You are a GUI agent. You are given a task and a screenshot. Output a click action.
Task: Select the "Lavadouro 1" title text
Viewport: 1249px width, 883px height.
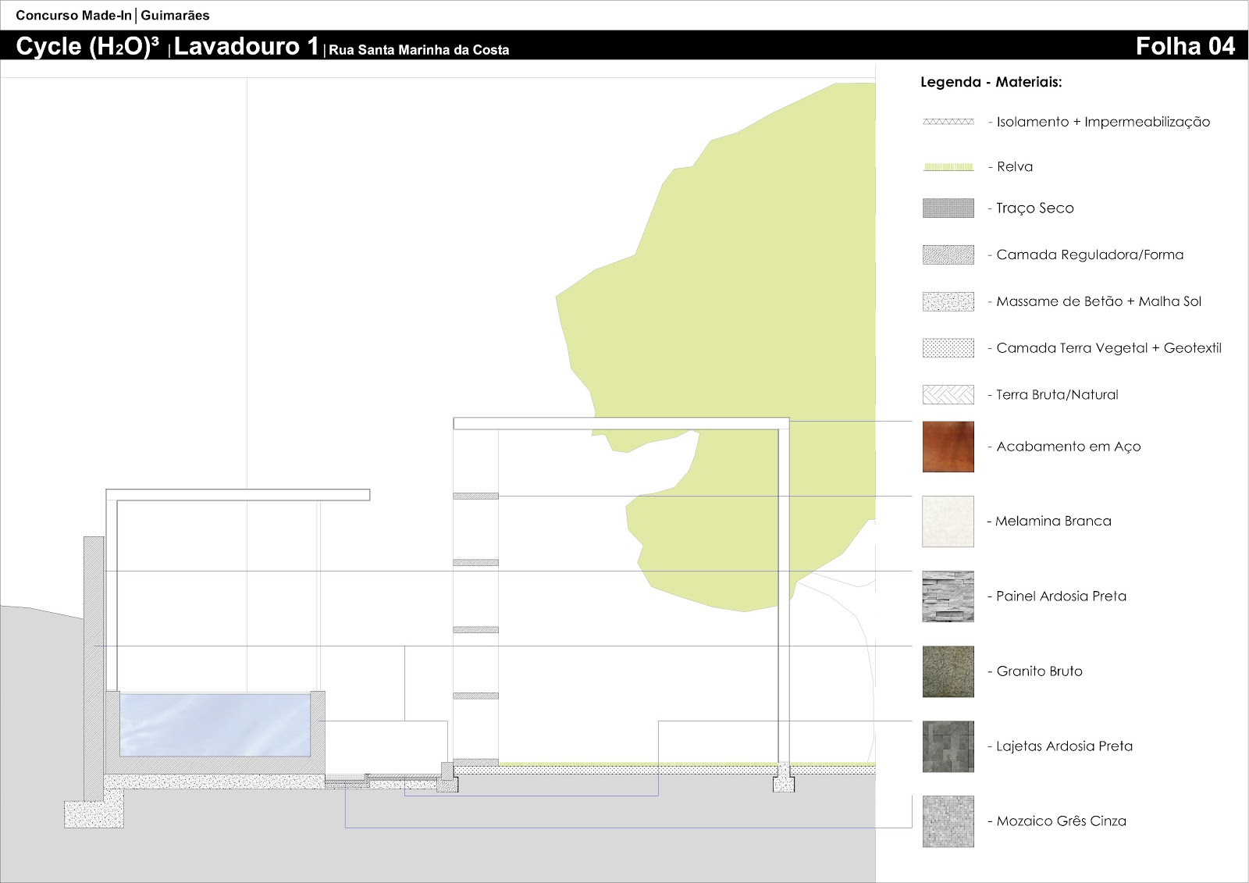pyautogui.click(x=247, y=46)
